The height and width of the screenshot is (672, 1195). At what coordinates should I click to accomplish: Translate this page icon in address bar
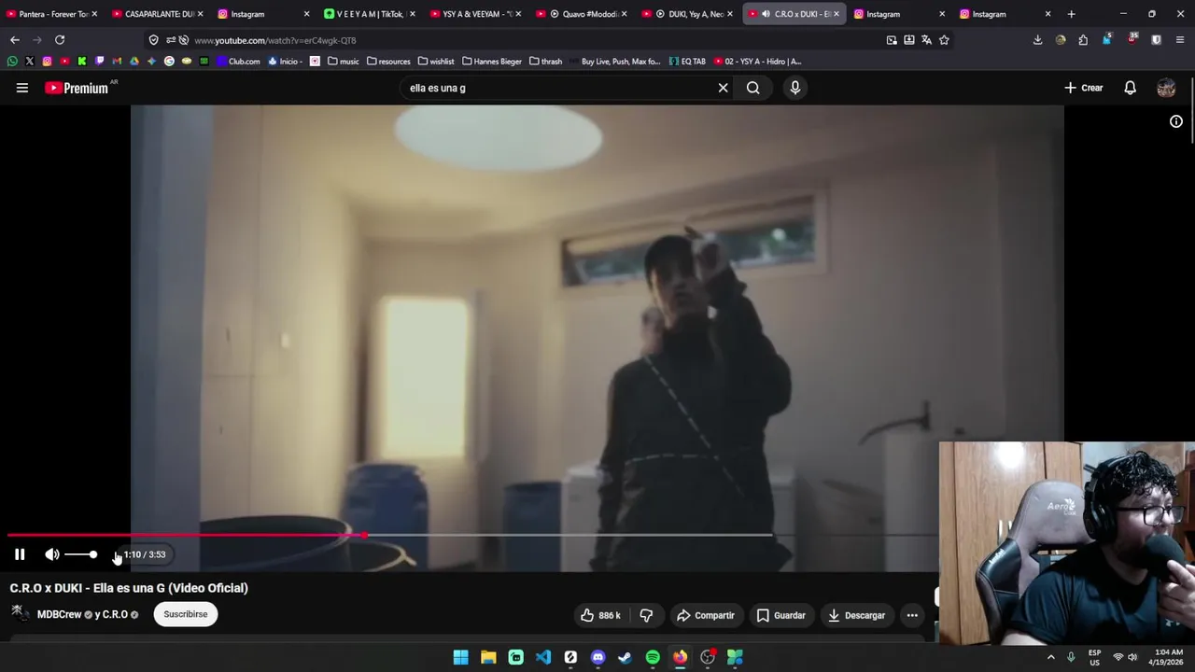926,40
